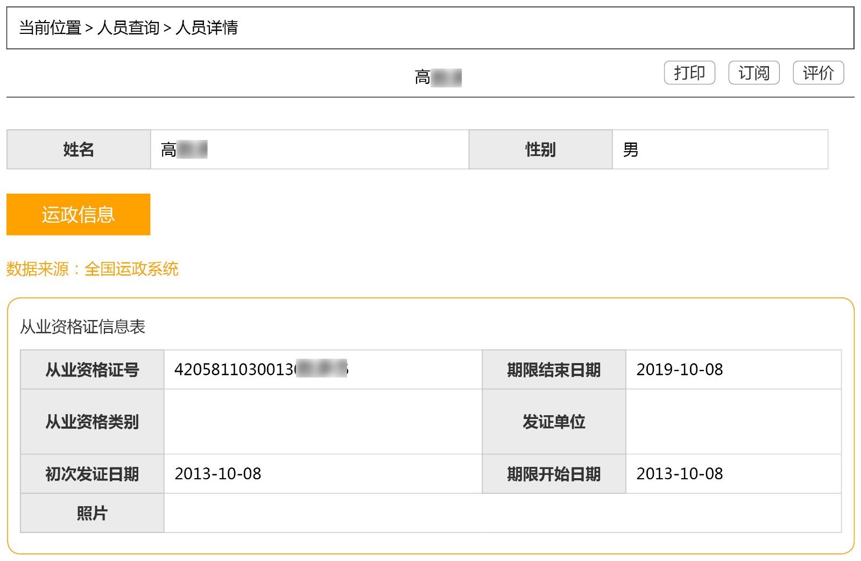
Task: Click the empty 从业资格类别 field cell
Action: coord(323,422)
